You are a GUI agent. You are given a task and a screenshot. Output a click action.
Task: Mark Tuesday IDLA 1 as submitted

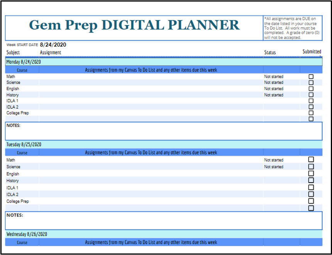pyautogui.click(x=311, y=187)
